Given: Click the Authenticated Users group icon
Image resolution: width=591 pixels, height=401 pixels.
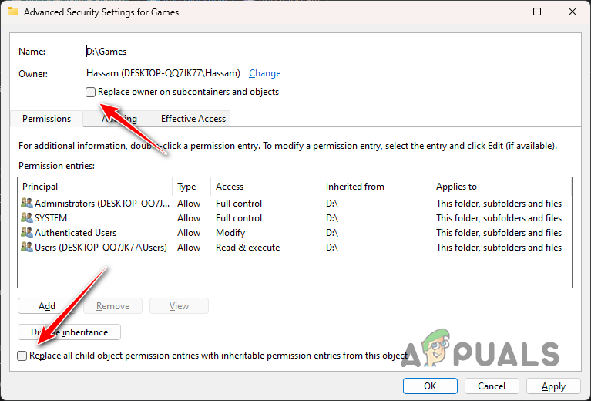Looking at the screenshot, I should click(x=27, y=232).
